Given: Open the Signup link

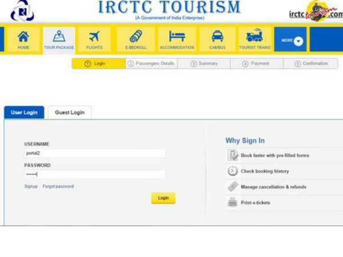Looking at the screenshot, I should [x=31, y=187].
